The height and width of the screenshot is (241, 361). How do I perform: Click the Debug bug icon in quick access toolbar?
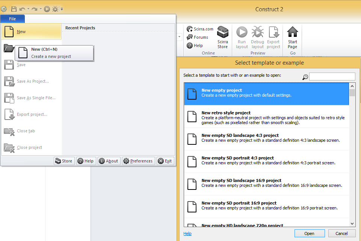point(55,9)
